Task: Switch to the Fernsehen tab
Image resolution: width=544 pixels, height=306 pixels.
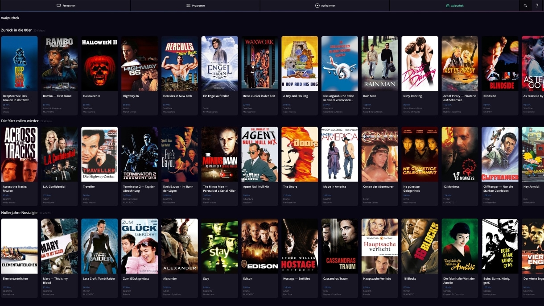Action: click(65, 6)
